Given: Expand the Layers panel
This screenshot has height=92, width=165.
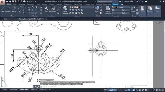Looking at the screenshot, I should click(78, 16).
